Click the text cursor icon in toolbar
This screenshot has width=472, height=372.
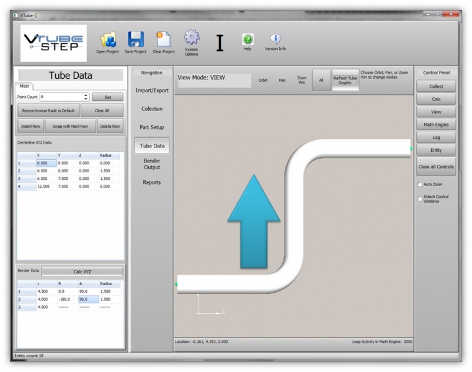(x=220, y=43)
